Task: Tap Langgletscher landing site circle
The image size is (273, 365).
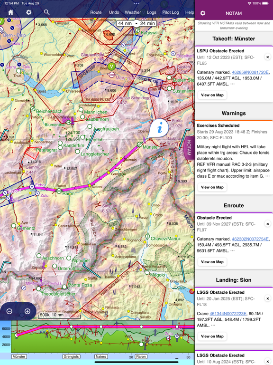Action: [x=78, y=151]
